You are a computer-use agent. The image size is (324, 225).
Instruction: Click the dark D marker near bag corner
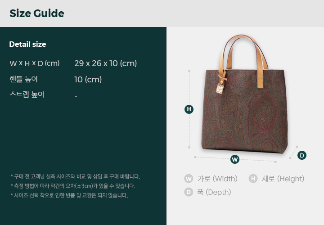(302, 155)
